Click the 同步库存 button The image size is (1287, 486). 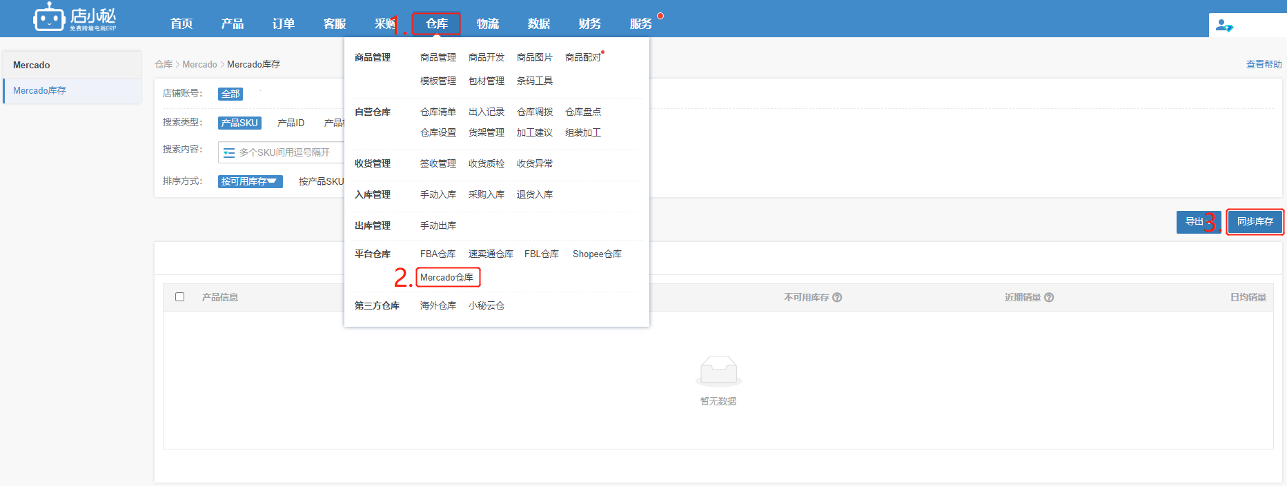coord(1255,222)
